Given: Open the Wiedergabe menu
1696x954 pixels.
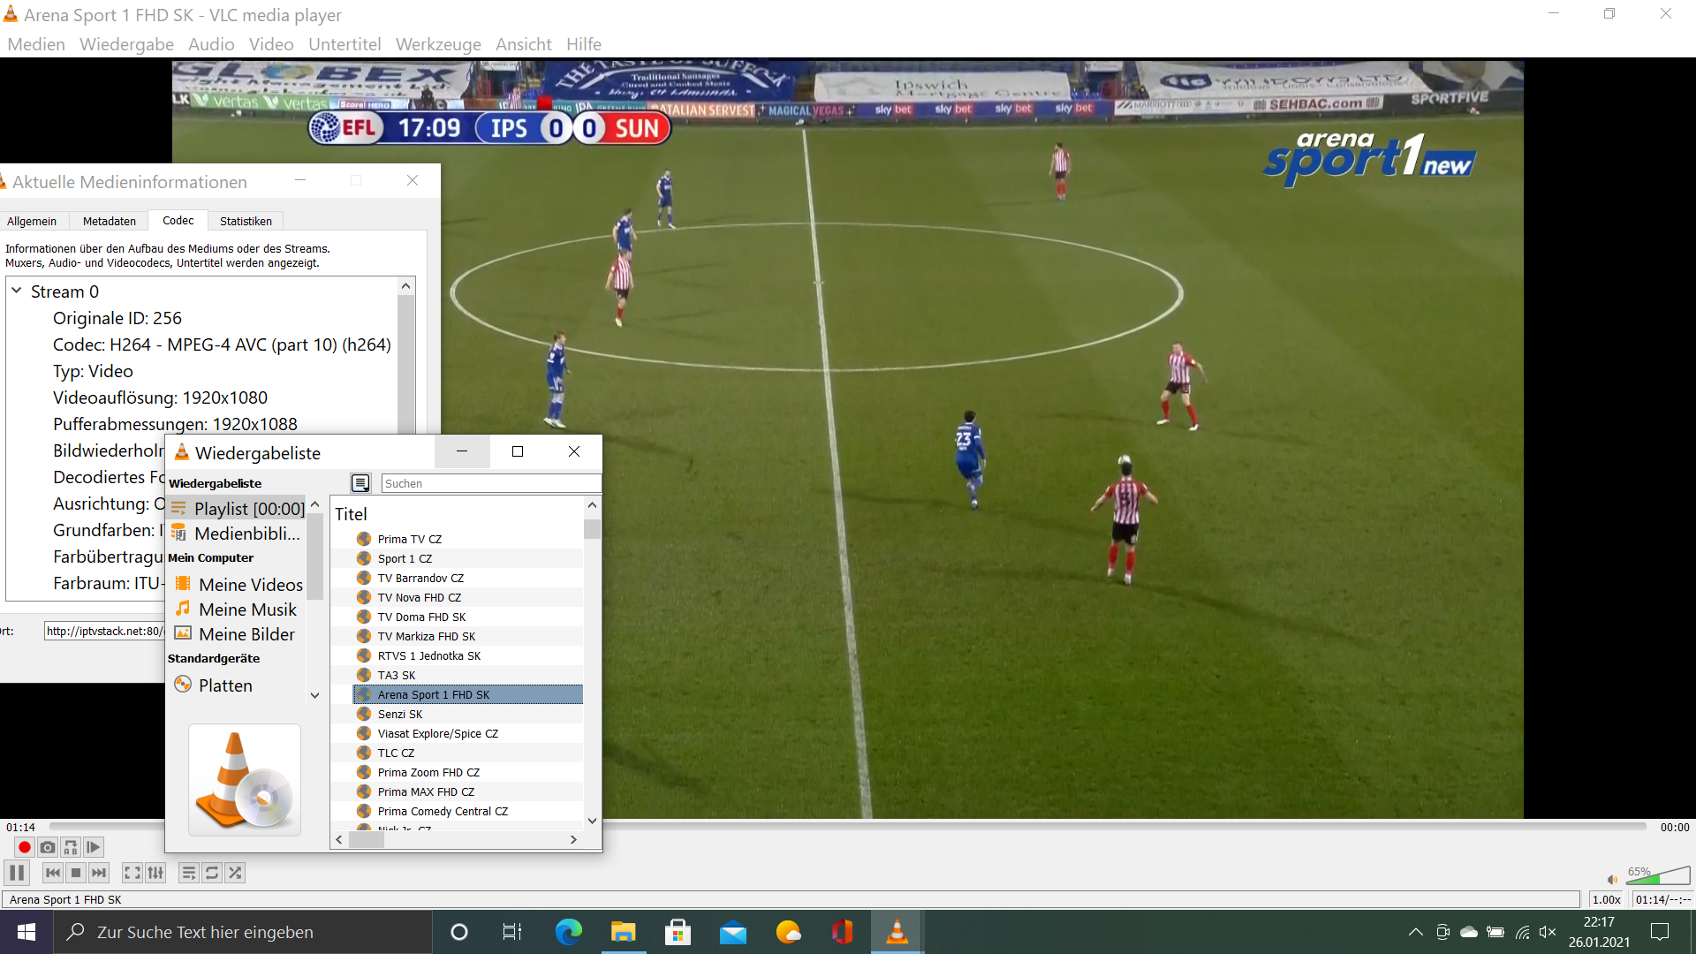Looking at the screenshot, I should click(x=126, y=44).
